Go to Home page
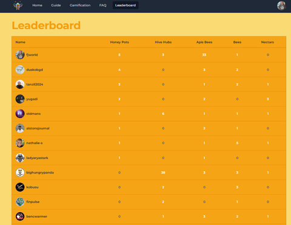This screenshot has width=291, height=225. click(x=38, y=5)
